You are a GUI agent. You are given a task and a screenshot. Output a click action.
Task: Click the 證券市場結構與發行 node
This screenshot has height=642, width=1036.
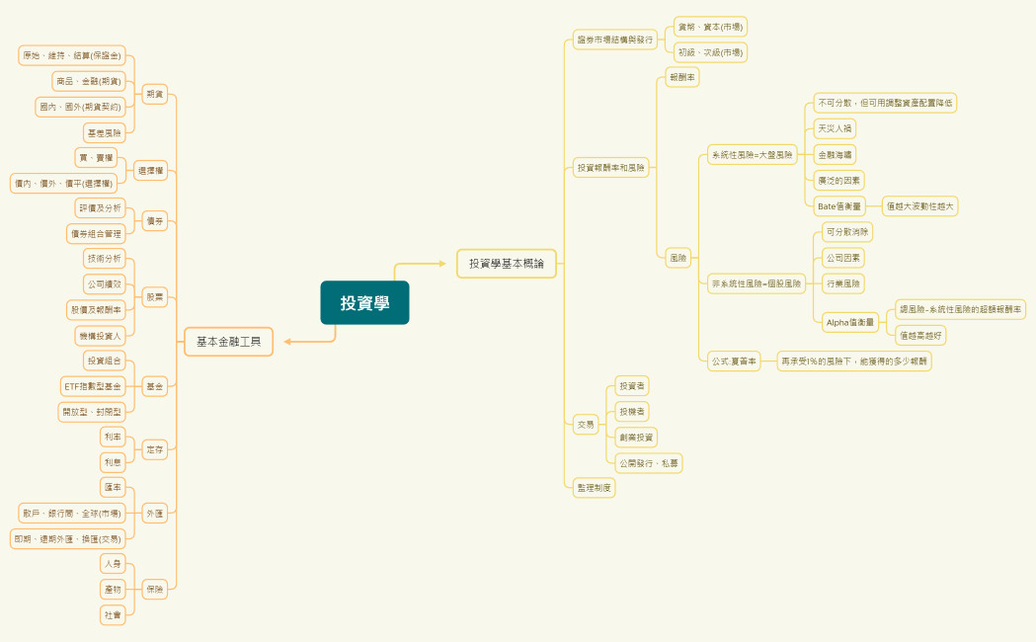tap(615, 40)
